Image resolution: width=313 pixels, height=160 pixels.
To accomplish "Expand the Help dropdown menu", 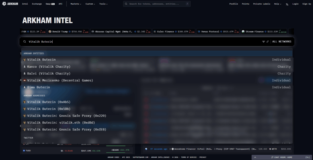I will [x=278, y=4].
